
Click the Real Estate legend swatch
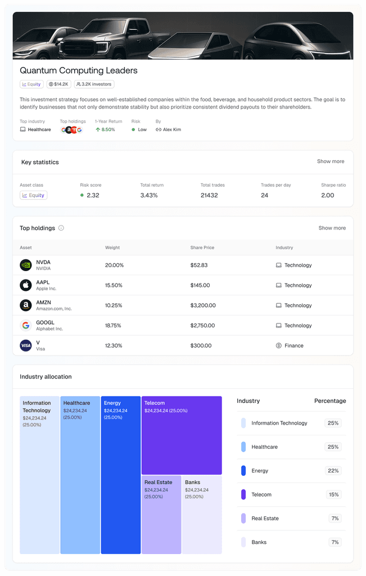(243, 518)
